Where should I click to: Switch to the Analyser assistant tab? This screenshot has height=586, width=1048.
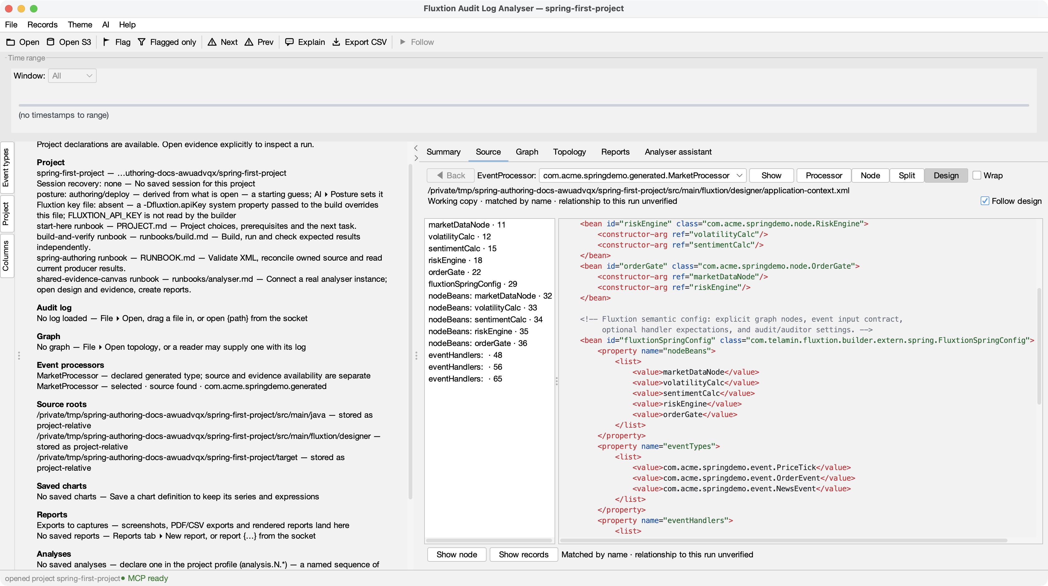click(678, 152)
